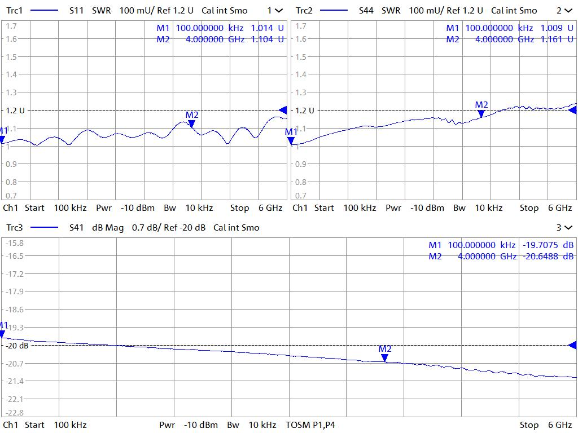Click the M1 marker in S44 diagram
The image size is (578, 433).
(291, 140)
